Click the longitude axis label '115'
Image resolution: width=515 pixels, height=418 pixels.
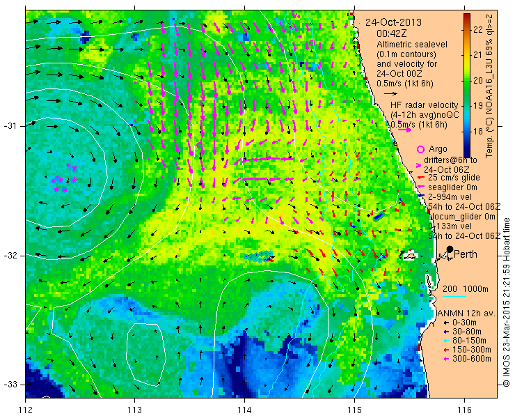[x=354, y=410]
